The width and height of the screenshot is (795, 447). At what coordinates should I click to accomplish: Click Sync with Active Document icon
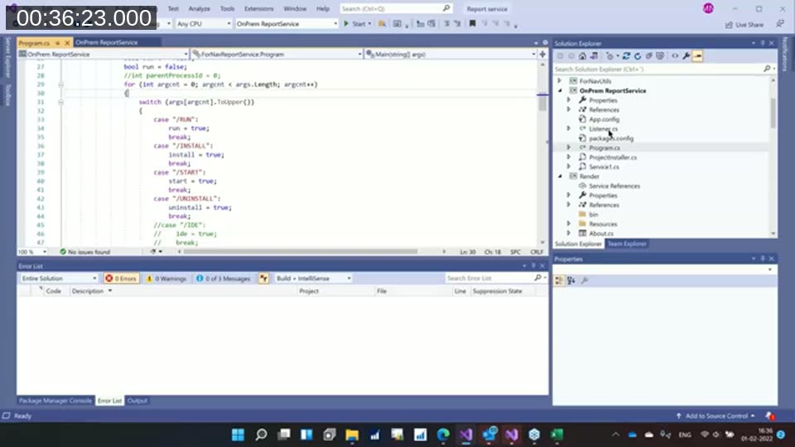coord(626,56)
